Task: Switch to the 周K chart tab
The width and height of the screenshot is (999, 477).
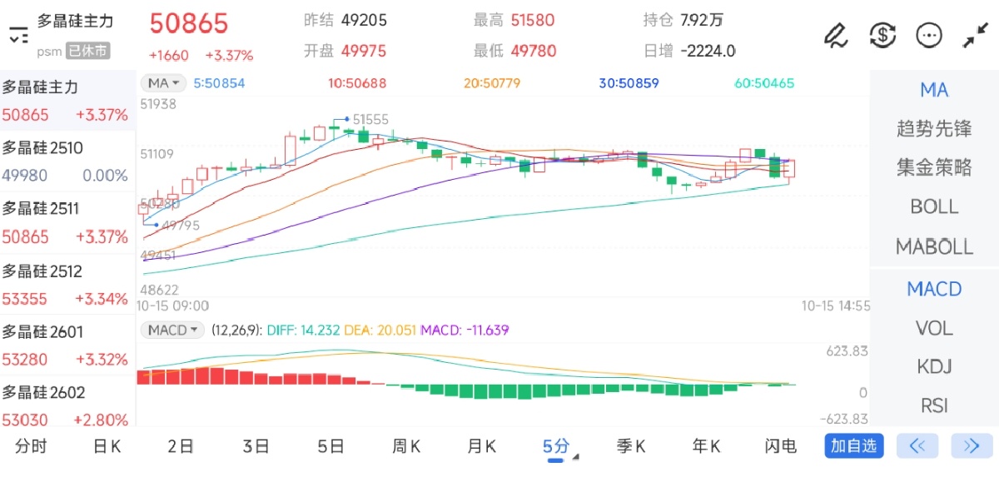Action: [x=405, y=446]
